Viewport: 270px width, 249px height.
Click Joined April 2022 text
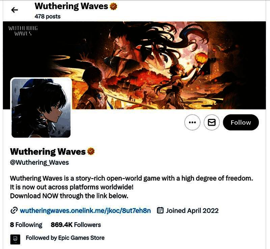[192, 210]
